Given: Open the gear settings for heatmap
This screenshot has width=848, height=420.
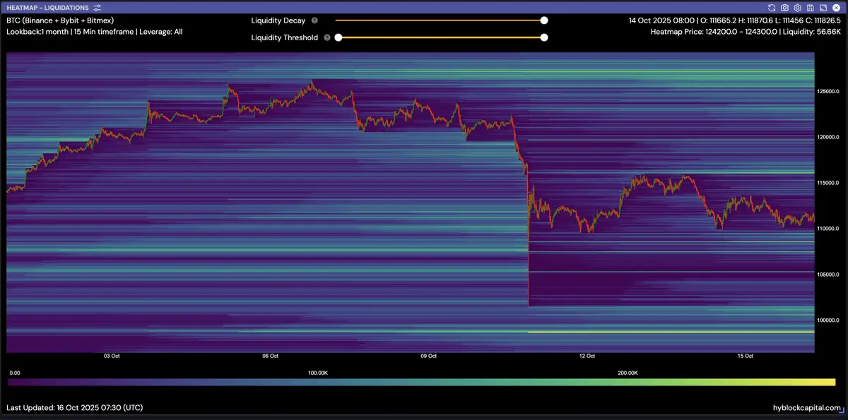Looking at the screenshot, I should point(797,8).
